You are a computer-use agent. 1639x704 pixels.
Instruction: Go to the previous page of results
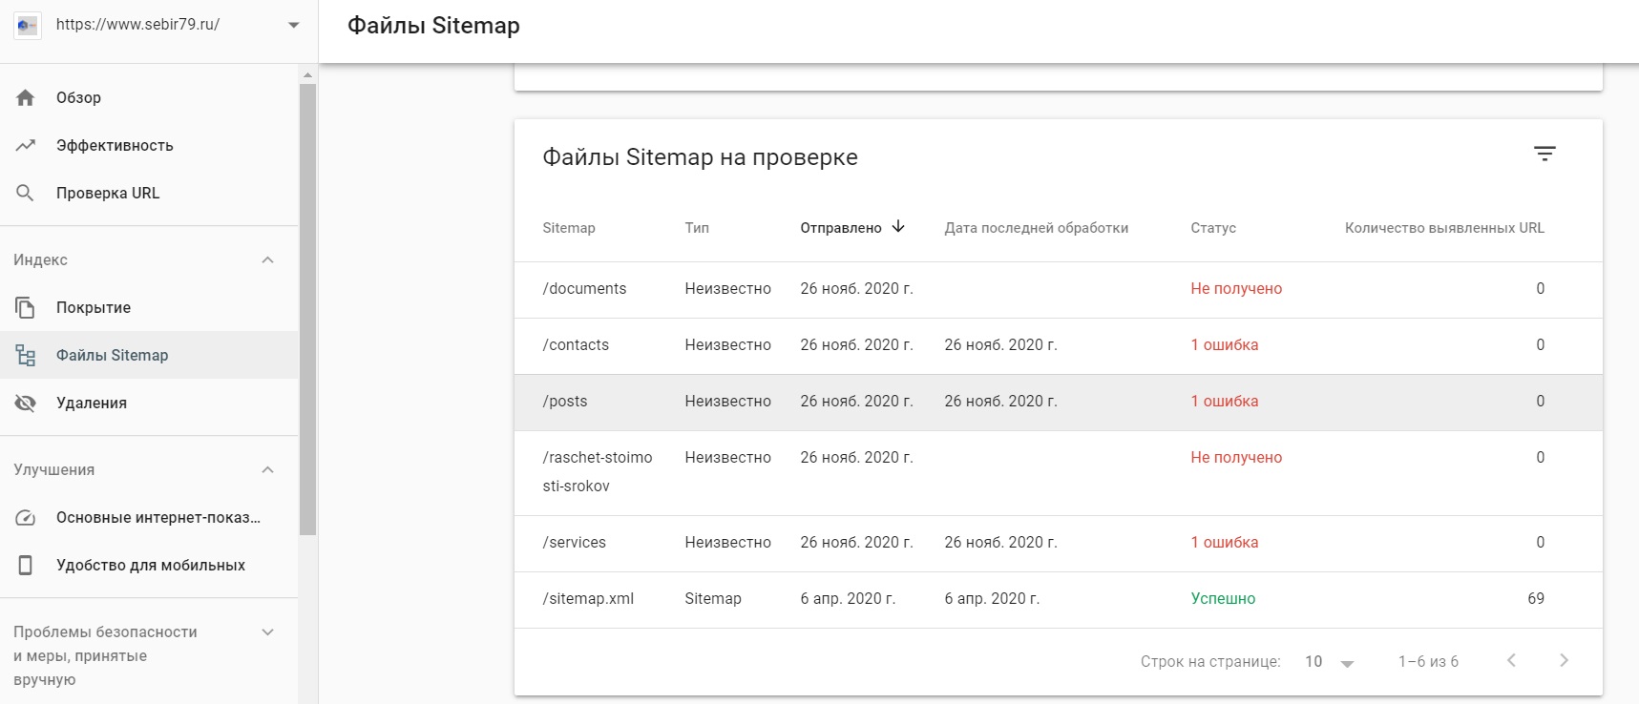(1511, 660)
